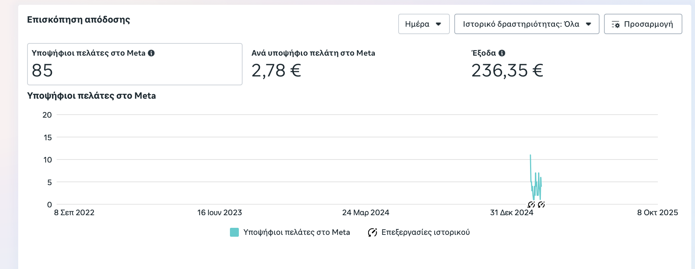This screenshot has height=269, width=695.
Task: Click the 85 leads value
Action: point(42,70)
